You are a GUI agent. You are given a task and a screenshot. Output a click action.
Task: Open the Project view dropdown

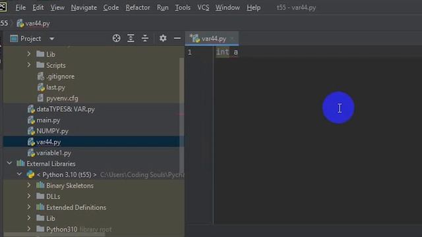click(51, 39)
